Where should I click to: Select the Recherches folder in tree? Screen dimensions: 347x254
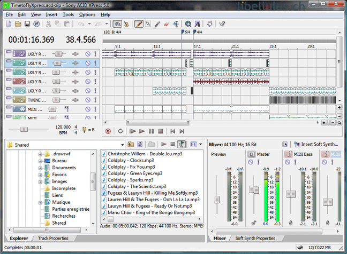64,216
